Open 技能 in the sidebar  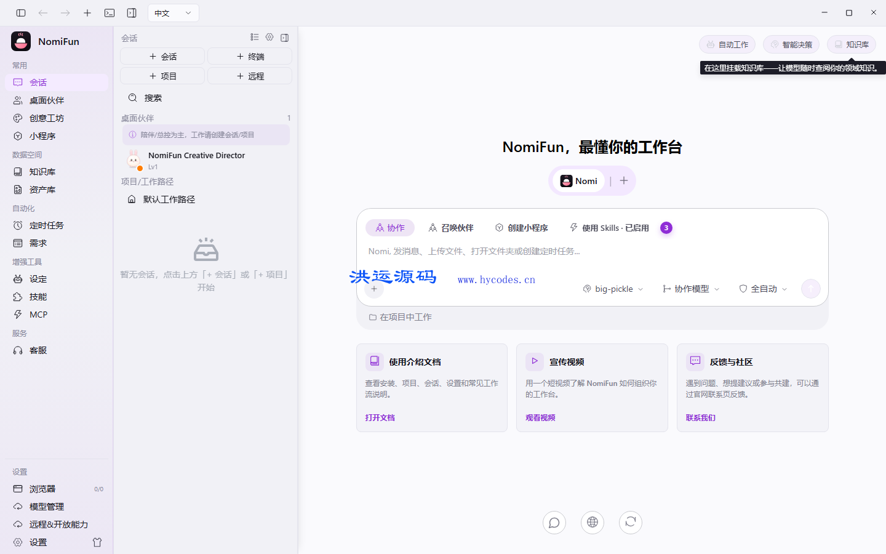click(57, 297)
